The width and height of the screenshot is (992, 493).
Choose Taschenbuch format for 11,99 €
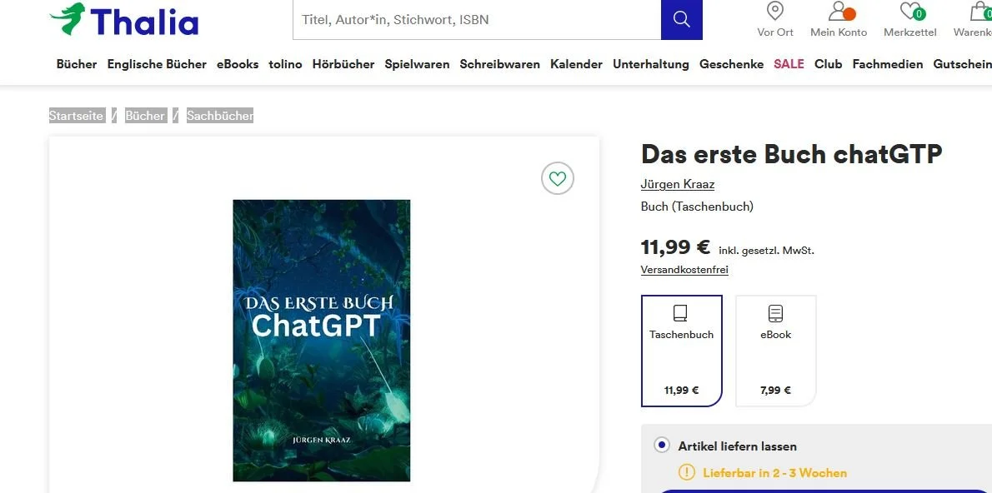coord(681,351)
